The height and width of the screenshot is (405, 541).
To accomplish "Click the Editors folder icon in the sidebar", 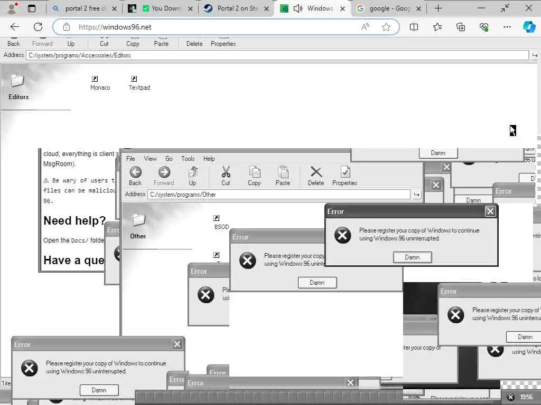I will tap(17, 81).
